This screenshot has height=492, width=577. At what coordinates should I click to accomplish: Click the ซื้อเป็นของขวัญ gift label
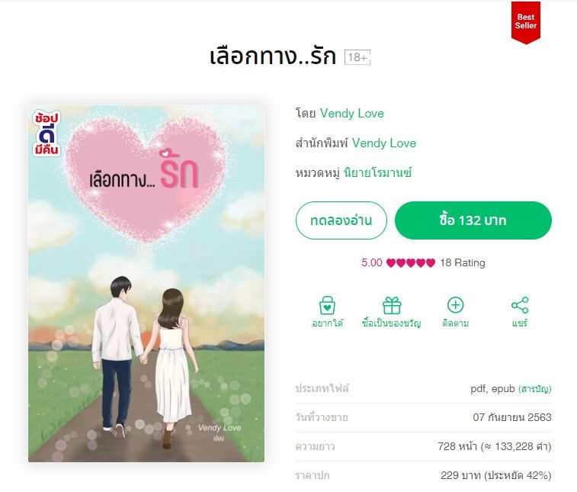tap(392, 323)
